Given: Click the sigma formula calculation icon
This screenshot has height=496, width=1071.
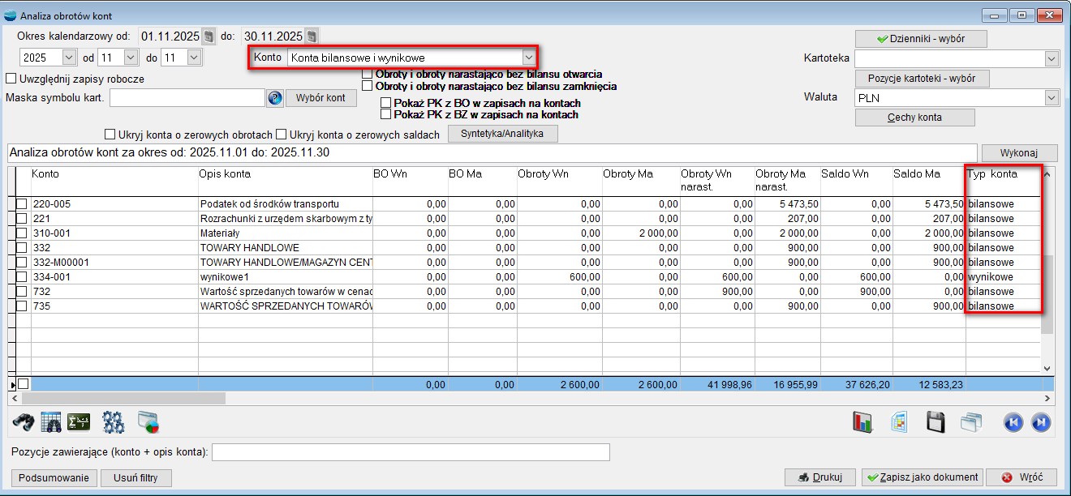Looking at the screenshot, I should [x=79, y=421].
